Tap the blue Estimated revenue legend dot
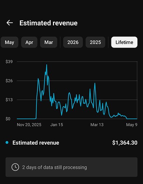The height and width of the screenshot is (184, 143). 7,142
